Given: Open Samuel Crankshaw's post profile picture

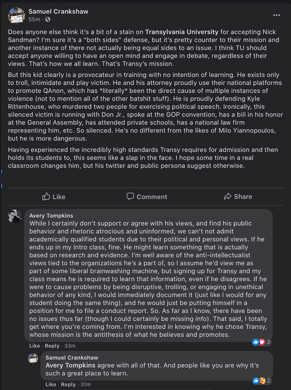Looking at the screenshot, I should pyautogui.click(x=15, y=15).
